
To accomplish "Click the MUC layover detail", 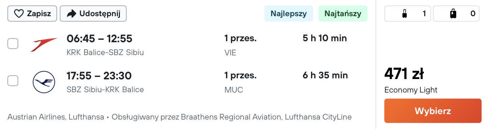I will tap(234, 90).
